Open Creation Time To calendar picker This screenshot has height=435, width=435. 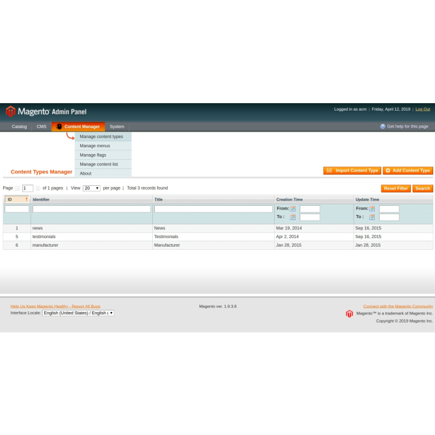pos(293,217)
